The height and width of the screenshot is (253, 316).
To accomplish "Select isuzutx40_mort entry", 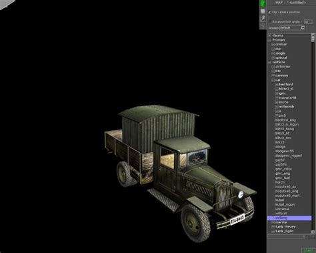I will point(287,196).
